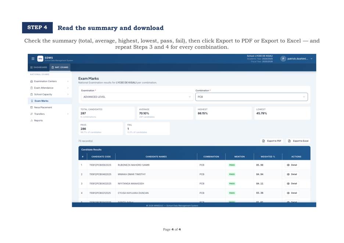Click the Exam Attendance icon

31,88
